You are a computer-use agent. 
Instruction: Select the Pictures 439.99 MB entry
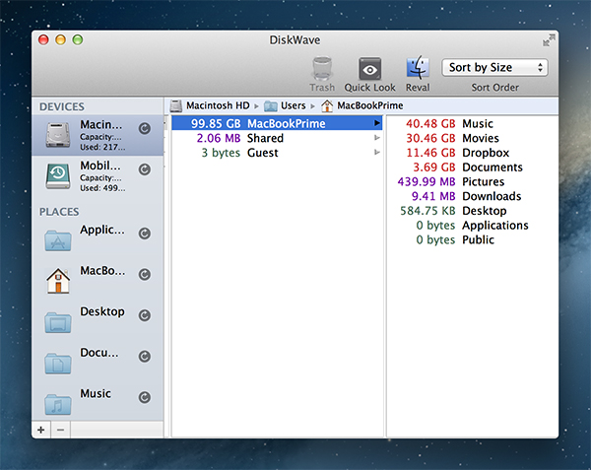(x=473, y=181)
